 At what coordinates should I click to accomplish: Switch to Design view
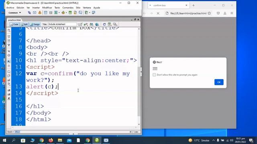(35, 24)
